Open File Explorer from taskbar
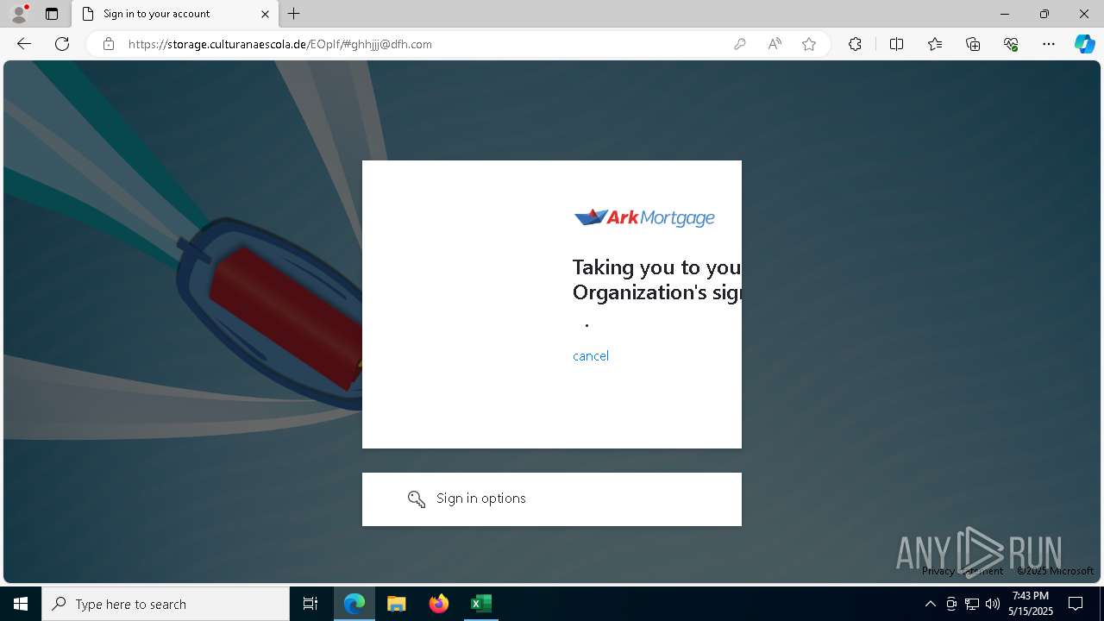Viewport: 1104px width, 621px height. (x=397, y=604)
